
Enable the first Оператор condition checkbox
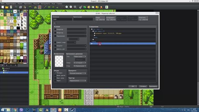click(55, 29)
